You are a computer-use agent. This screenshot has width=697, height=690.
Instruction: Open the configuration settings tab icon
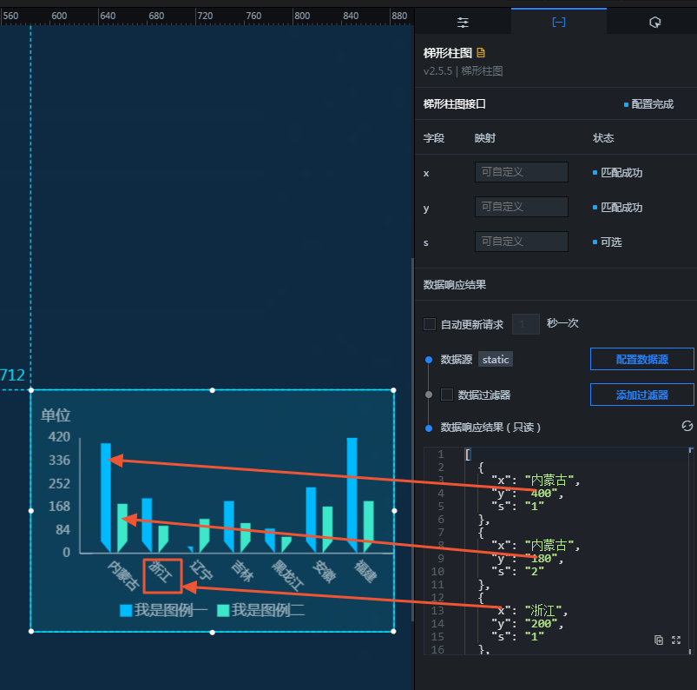463,23
